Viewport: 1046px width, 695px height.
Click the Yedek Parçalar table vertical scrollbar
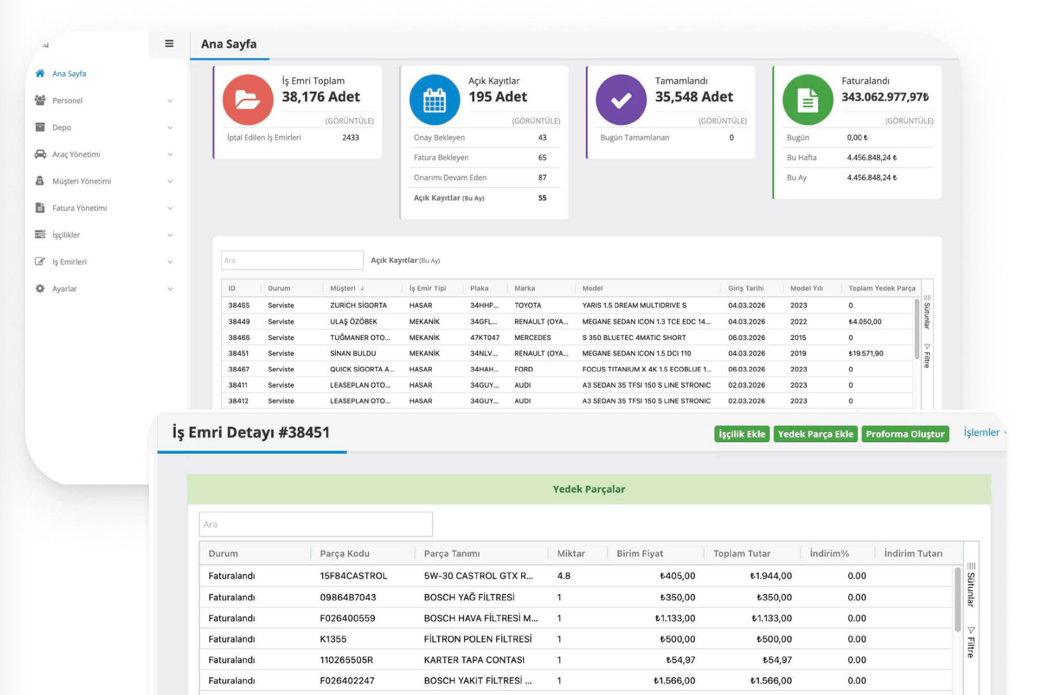[957, 600]
